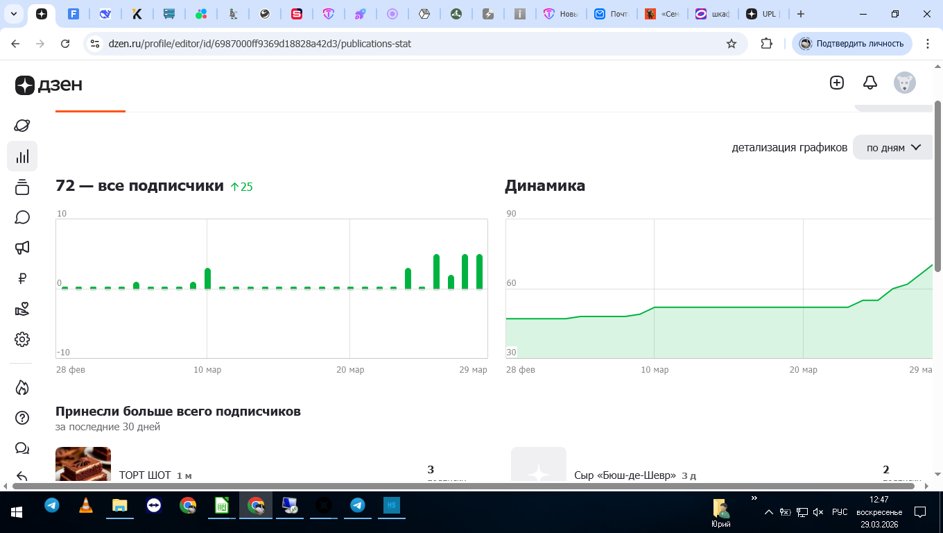943x533 pixels.
Task: Switch to the 'Почт' mail tab
Action: 612,14
